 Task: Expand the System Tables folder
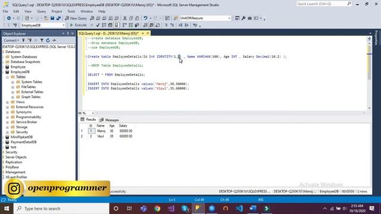[13, 82]
